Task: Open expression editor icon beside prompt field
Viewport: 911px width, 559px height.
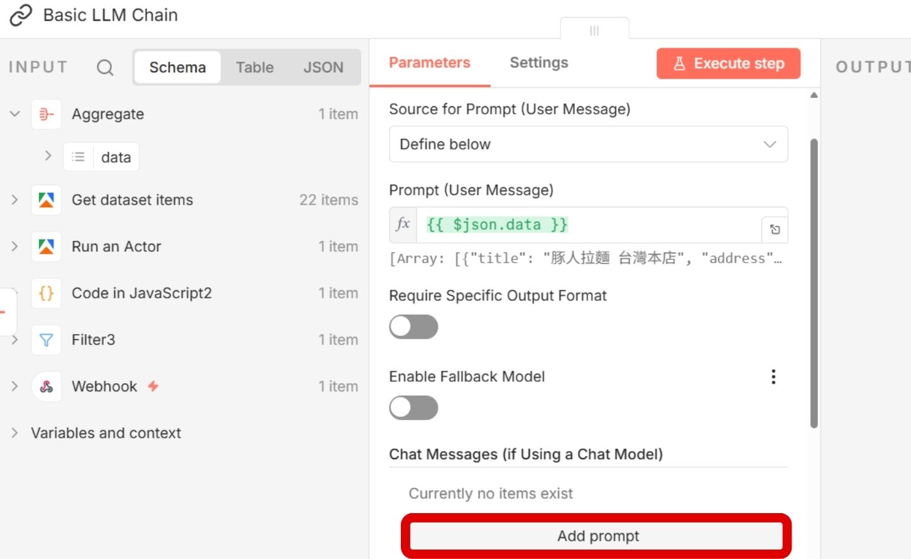Action: coord(775,229)
